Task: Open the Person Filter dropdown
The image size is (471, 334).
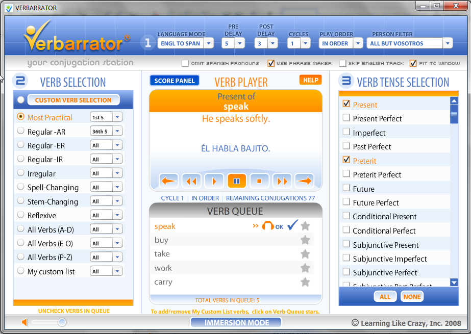Action: (448, 43)
